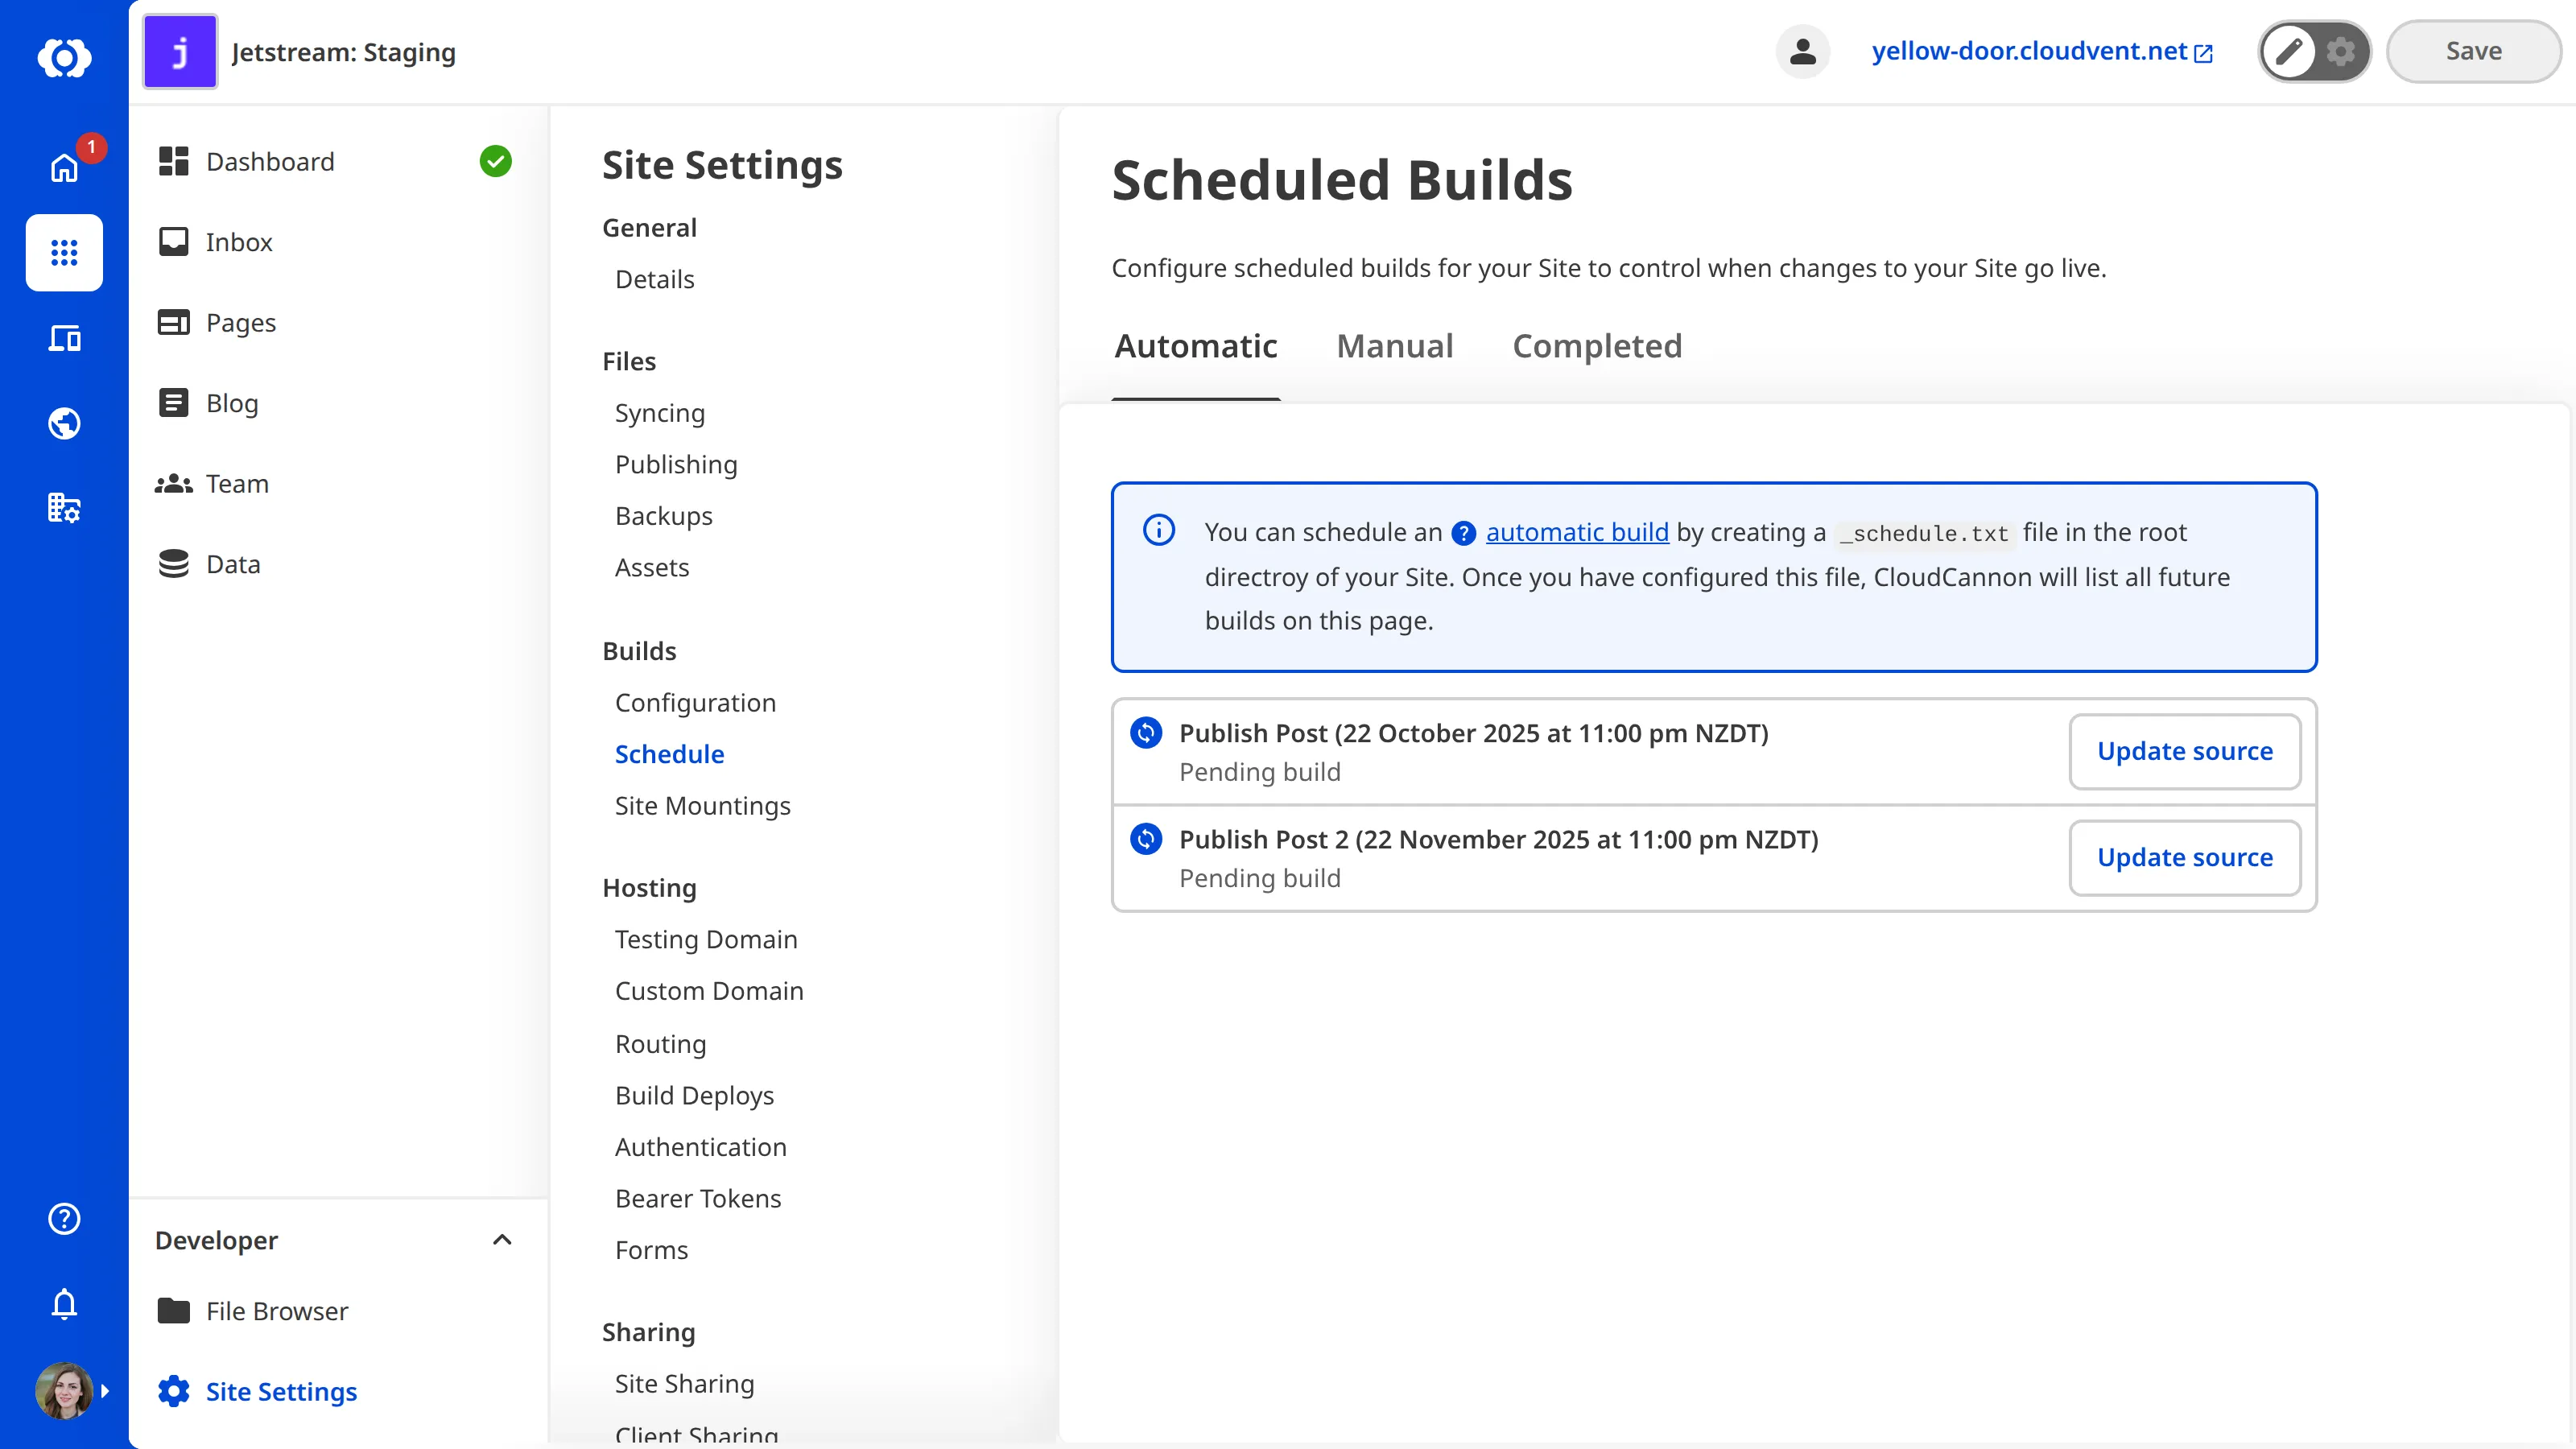Click Update source for Publish Post 2

[x=2185, y=857]
